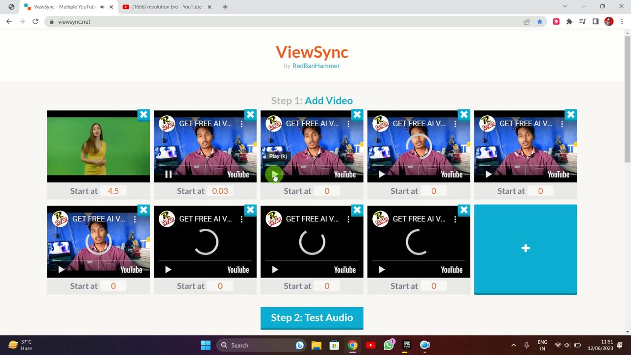Open the Bing icon in taskbar search
Screen dimensions: 631x355
pyautogui.click(x=300, y=345)
